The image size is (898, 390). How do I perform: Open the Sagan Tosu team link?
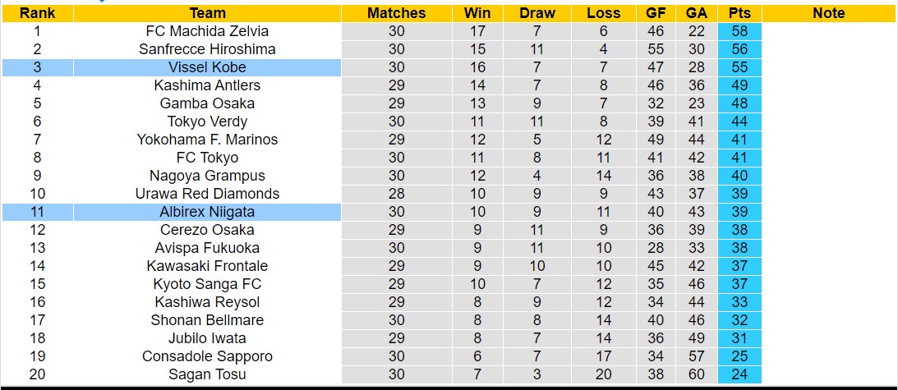tap(207, 374)
